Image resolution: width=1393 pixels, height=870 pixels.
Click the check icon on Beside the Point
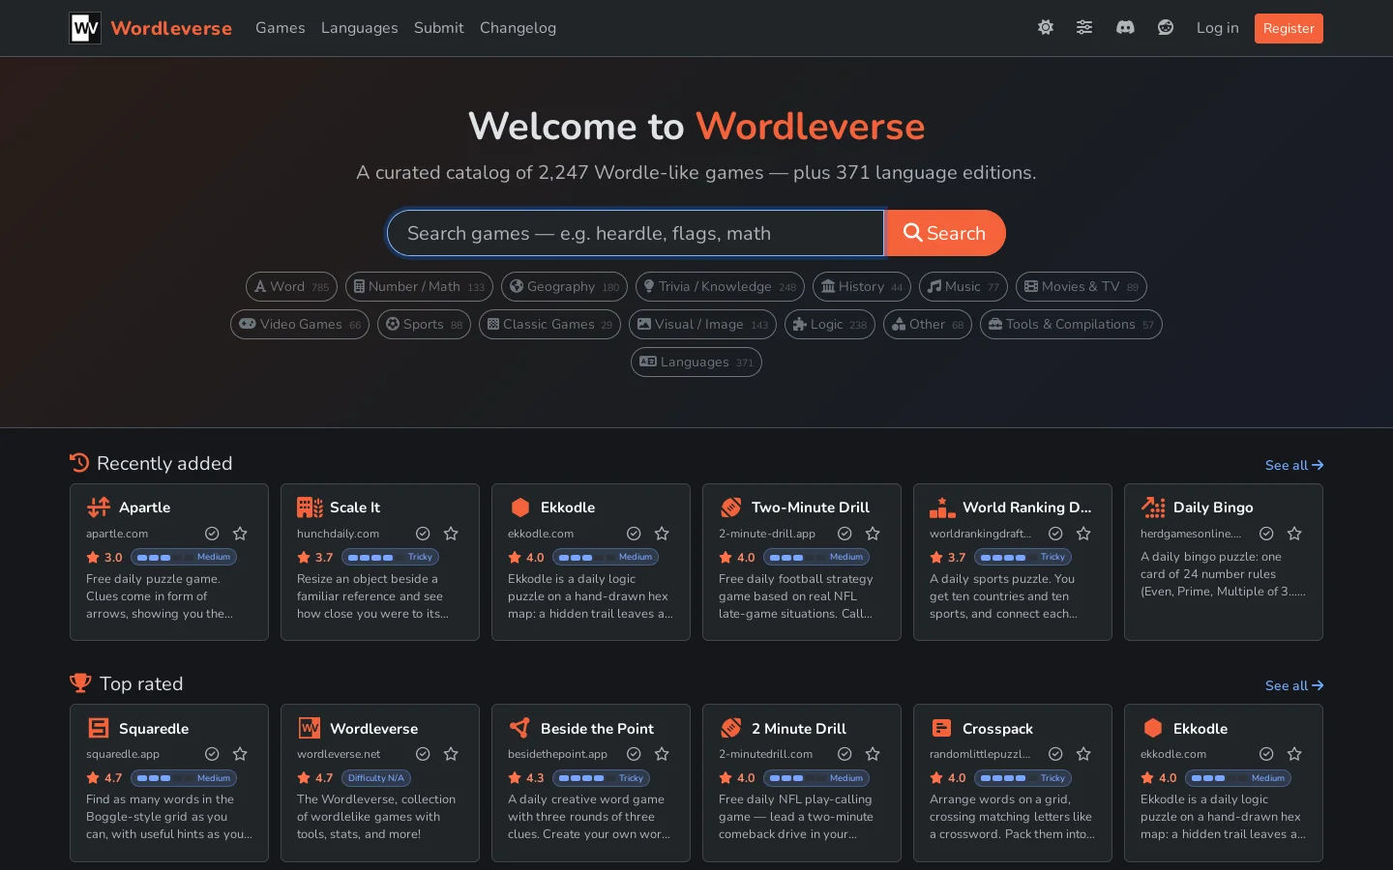[x=634, y=754]
